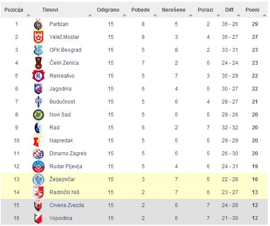Click the Željezničar team name
The image size is (270, 226).
pos(62,179)
